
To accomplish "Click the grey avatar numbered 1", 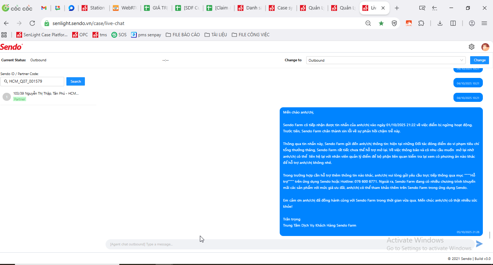I will (7, 97).
